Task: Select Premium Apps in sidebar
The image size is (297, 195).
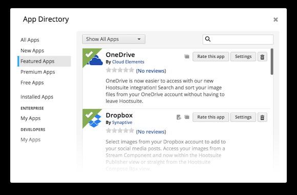Action: click(x=38, y=72)
